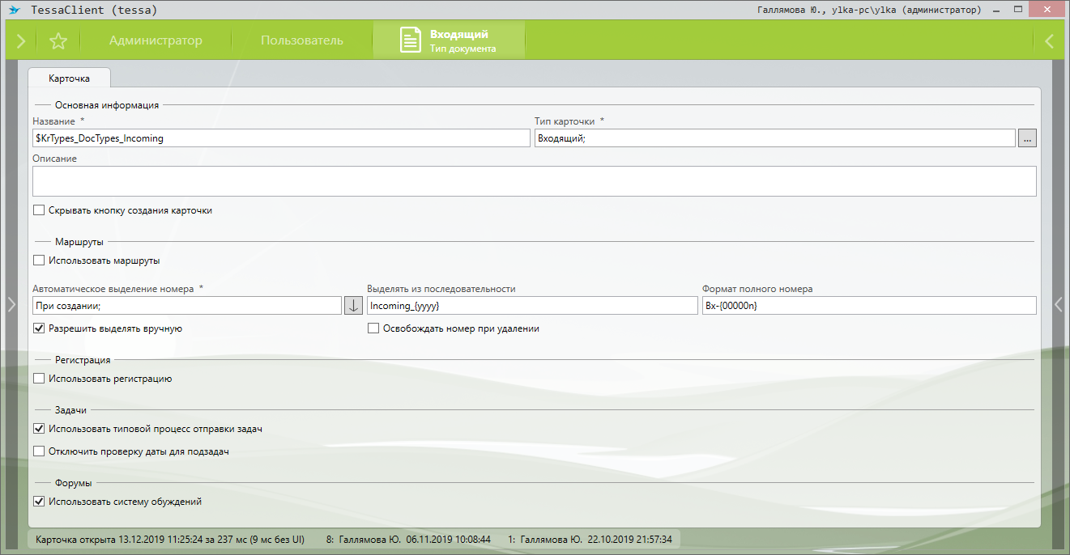Screen dimensions: 1070x555
Task: Enable Освобождать номер при удалении
Action: click(x=373, y=328)
